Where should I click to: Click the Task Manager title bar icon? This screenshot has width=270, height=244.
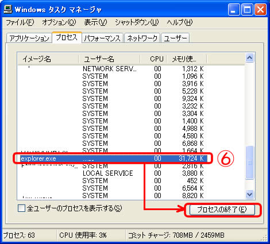click(7, 9)
